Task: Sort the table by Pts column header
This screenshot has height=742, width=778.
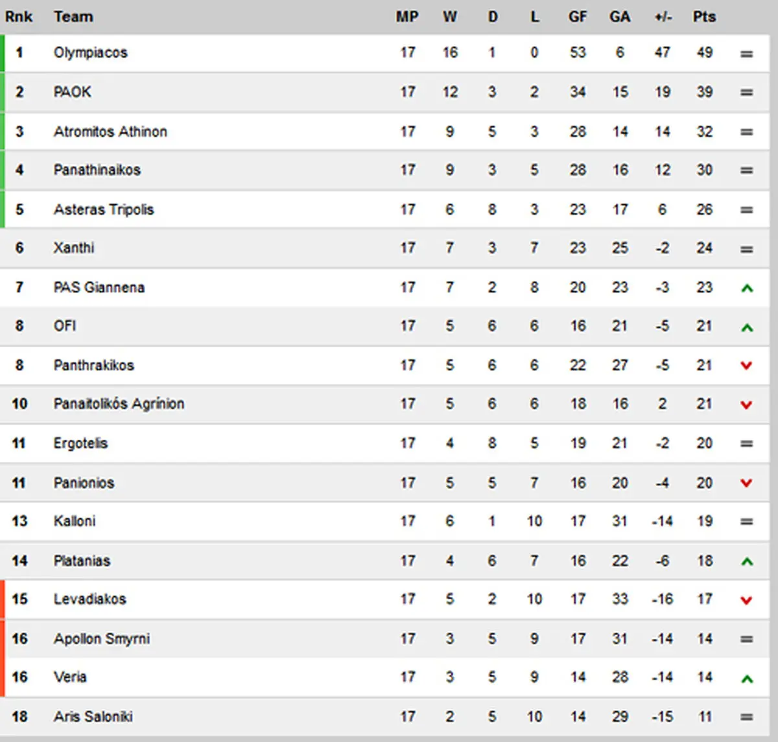Action: 704,17
